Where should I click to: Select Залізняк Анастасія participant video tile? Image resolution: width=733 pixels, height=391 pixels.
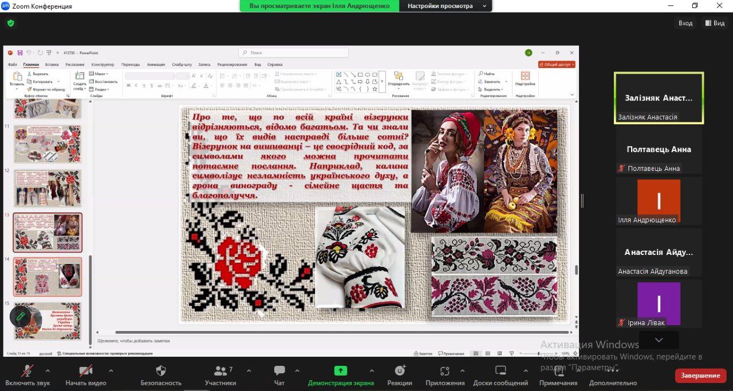[659, 98]
